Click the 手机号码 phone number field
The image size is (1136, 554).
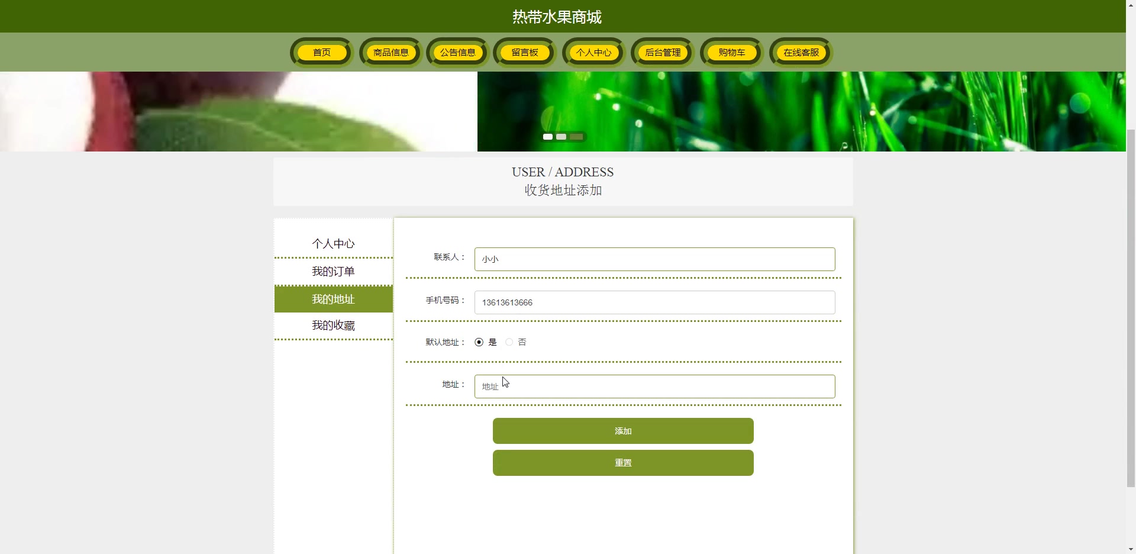pos(654,302)
